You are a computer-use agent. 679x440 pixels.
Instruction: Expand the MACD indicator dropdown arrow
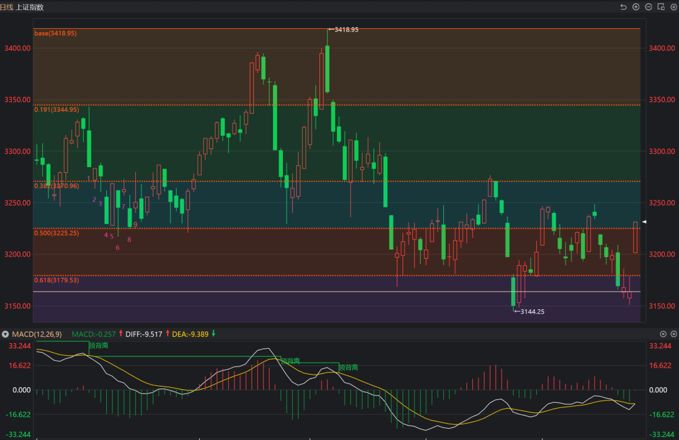(5, 334)
